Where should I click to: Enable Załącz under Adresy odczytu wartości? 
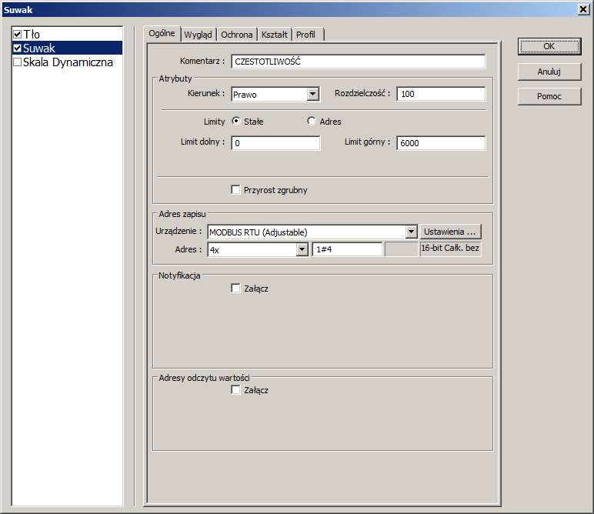(x=236, y=390)
